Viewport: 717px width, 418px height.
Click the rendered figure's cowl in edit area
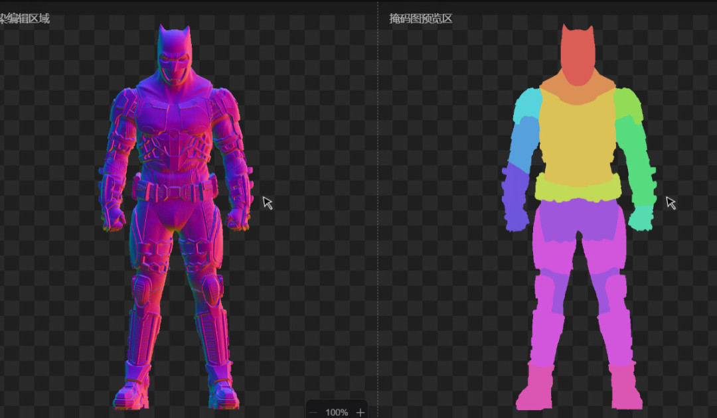pos(174,55)
